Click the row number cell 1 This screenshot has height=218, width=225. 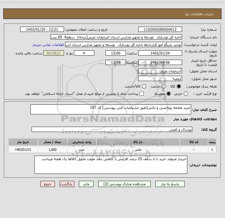pyautogui.click(x=212, y=150)
